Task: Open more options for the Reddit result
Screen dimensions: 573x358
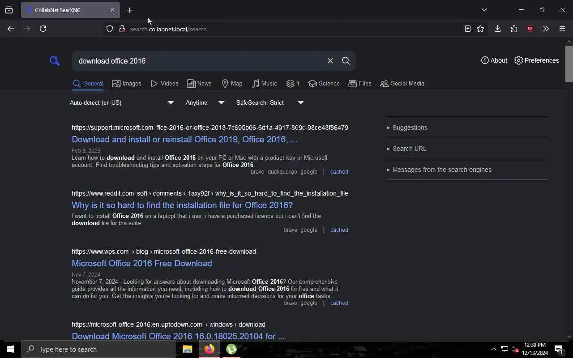Action: (x=324, y=230)
